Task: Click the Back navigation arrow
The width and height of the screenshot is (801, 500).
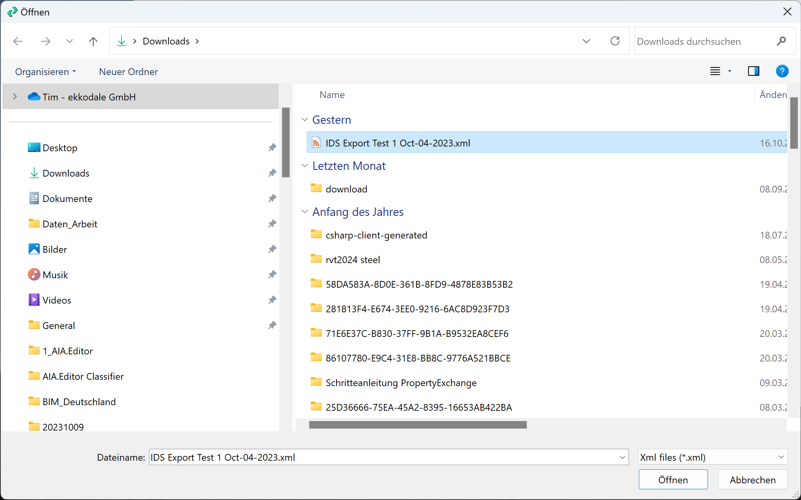Action: pyautogui.click(x=18, y=41)
